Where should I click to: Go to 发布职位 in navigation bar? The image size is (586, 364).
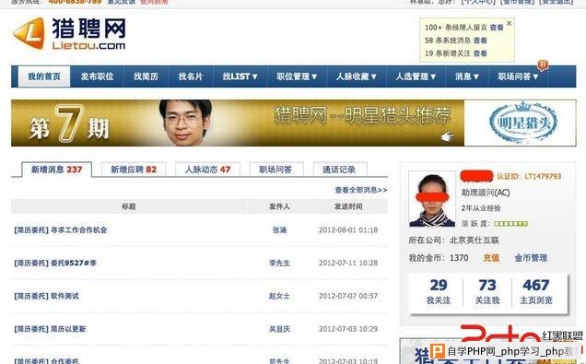(97, 76)
